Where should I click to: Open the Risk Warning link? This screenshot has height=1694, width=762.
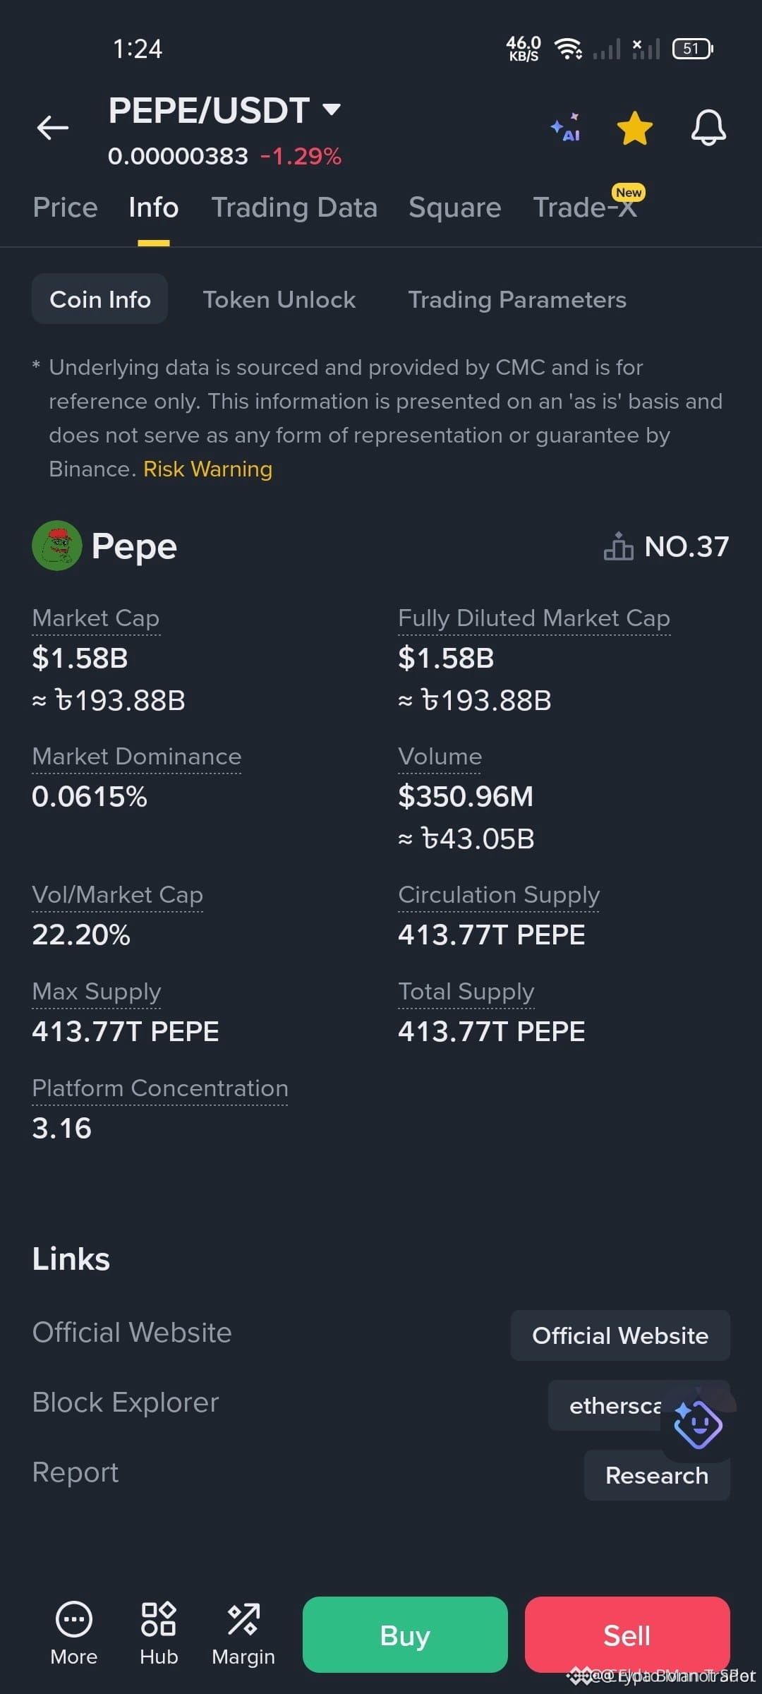[207, 469]
